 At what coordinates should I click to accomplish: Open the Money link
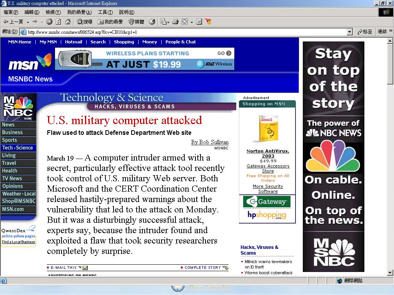pos(150,42)
